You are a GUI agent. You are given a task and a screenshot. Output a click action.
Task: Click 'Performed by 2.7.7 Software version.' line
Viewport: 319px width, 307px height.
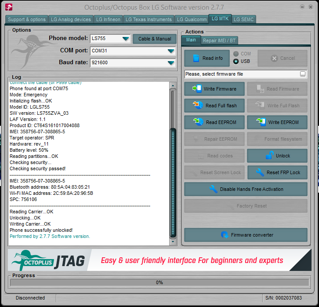pos(50,236)
